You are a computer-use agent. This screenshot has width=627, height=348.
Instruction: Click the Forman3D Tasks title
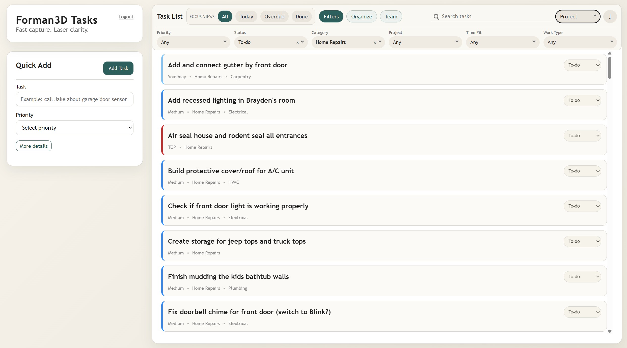(x=57, y=20)
